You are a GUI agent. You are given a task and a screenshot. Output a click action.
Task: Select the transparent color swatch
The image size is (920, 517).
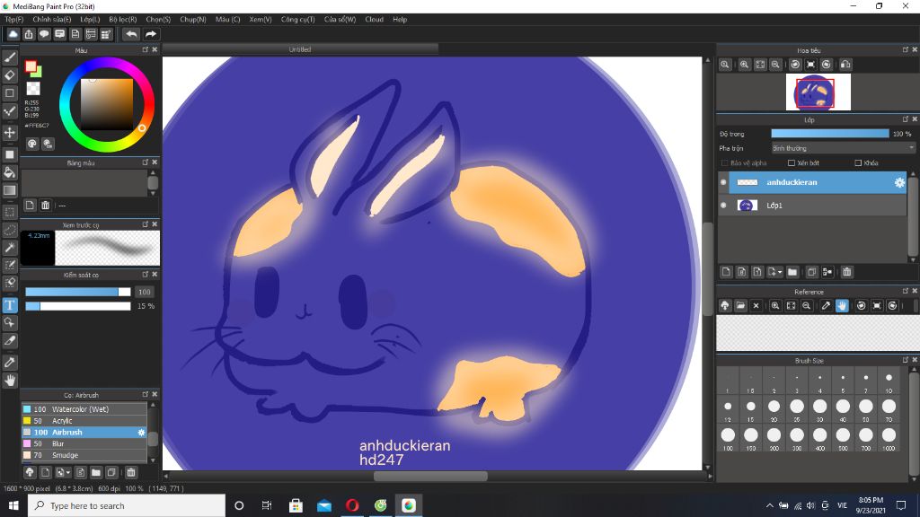33,89
